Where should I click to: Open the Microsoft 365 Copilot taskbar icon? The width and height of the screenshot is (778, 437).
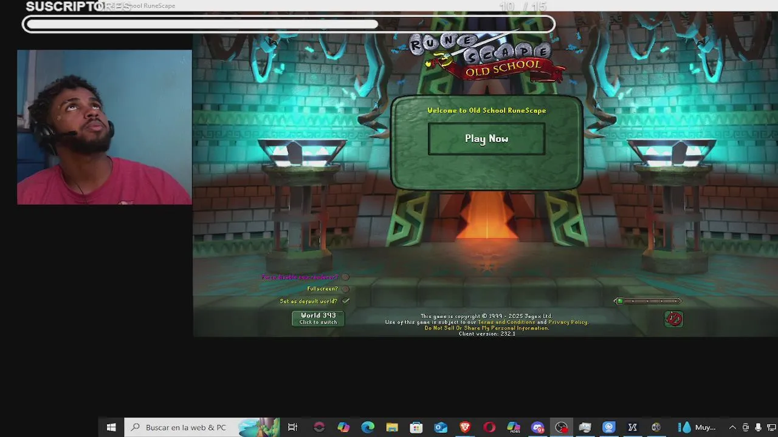[343, 427]
